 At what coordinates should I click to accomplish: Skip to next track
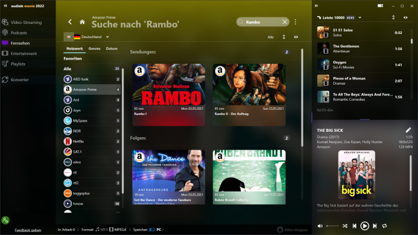coord(375,226)
